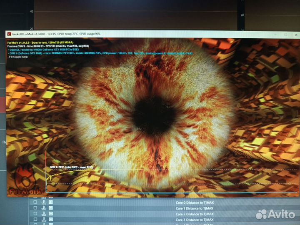The image size is (300, 225).
Task: Click the down-arrow icon in the Core 0 row
Action: (43, 202)
